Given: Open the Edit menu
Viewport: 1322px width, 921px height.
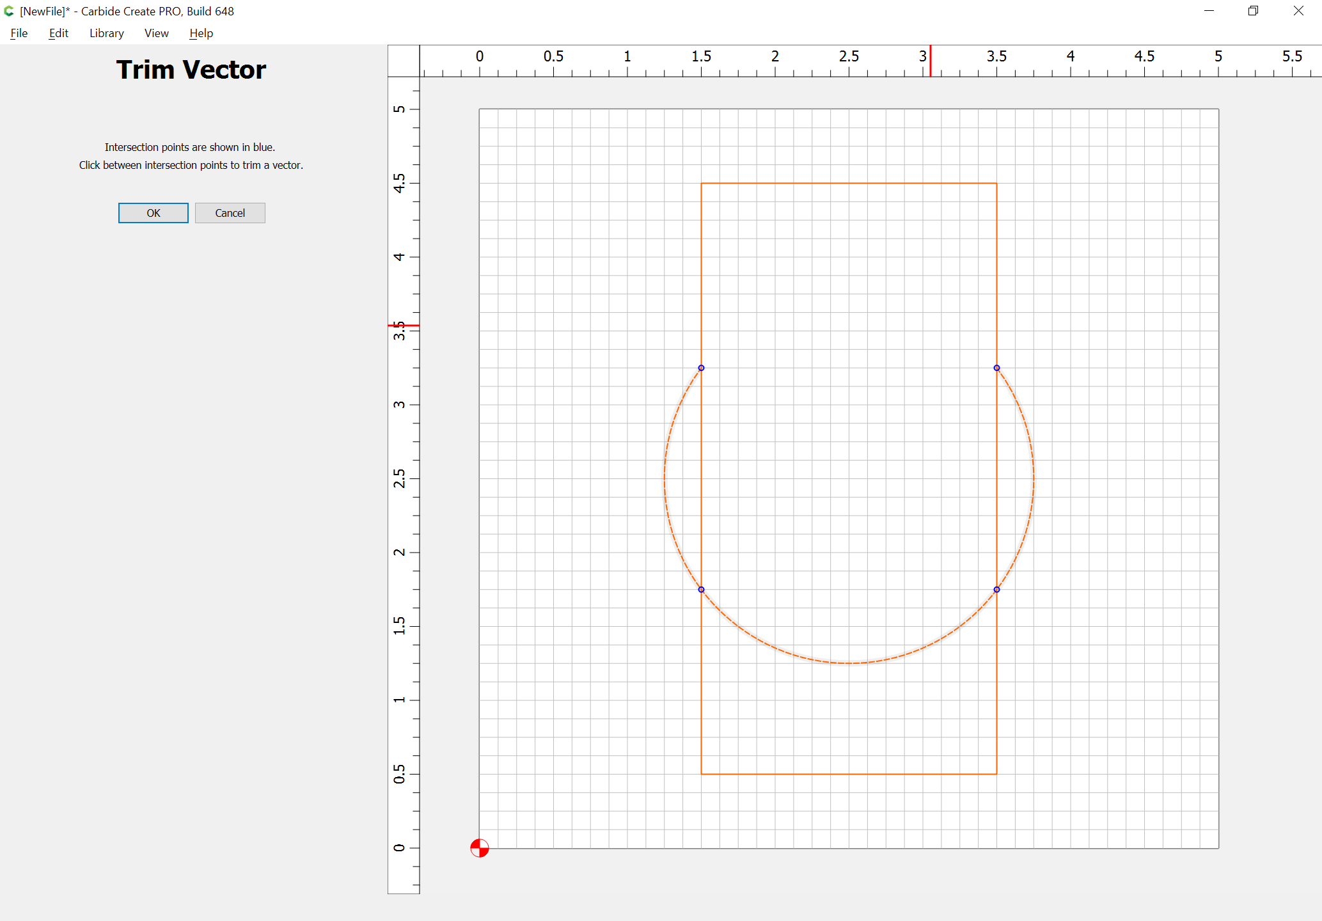Looking at the screenshot, I should click(x=58, y=33).
